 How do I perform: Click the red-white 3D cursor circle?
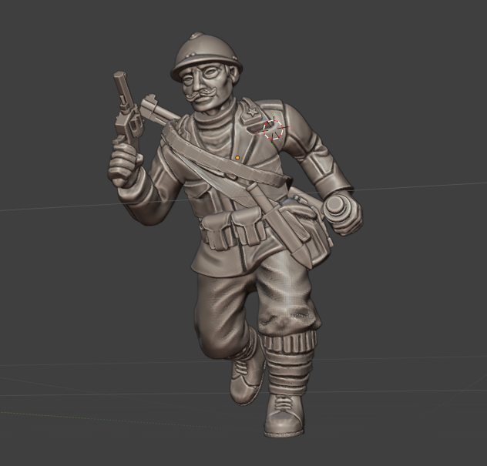tap(274, 129)
